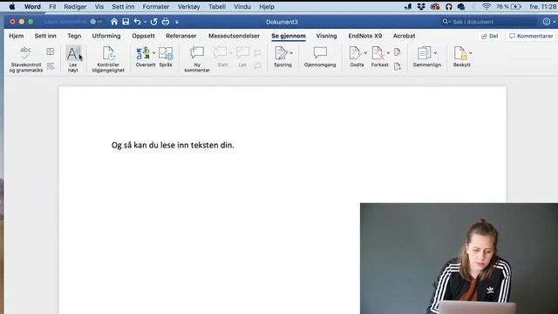Select the Se gjennom tab
The image size is (558, 314).
coord(289,36)
